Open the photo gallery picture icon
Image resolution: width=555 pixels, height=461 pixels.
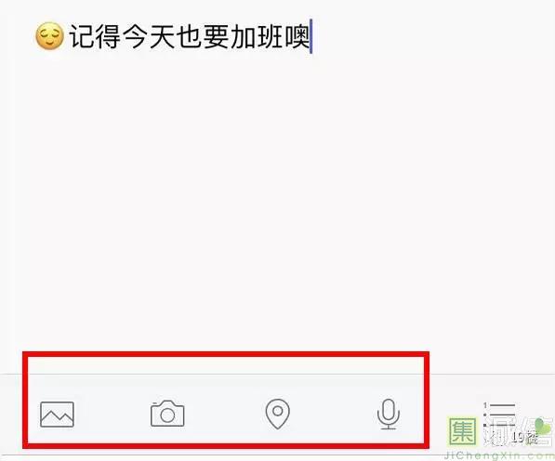57,415
